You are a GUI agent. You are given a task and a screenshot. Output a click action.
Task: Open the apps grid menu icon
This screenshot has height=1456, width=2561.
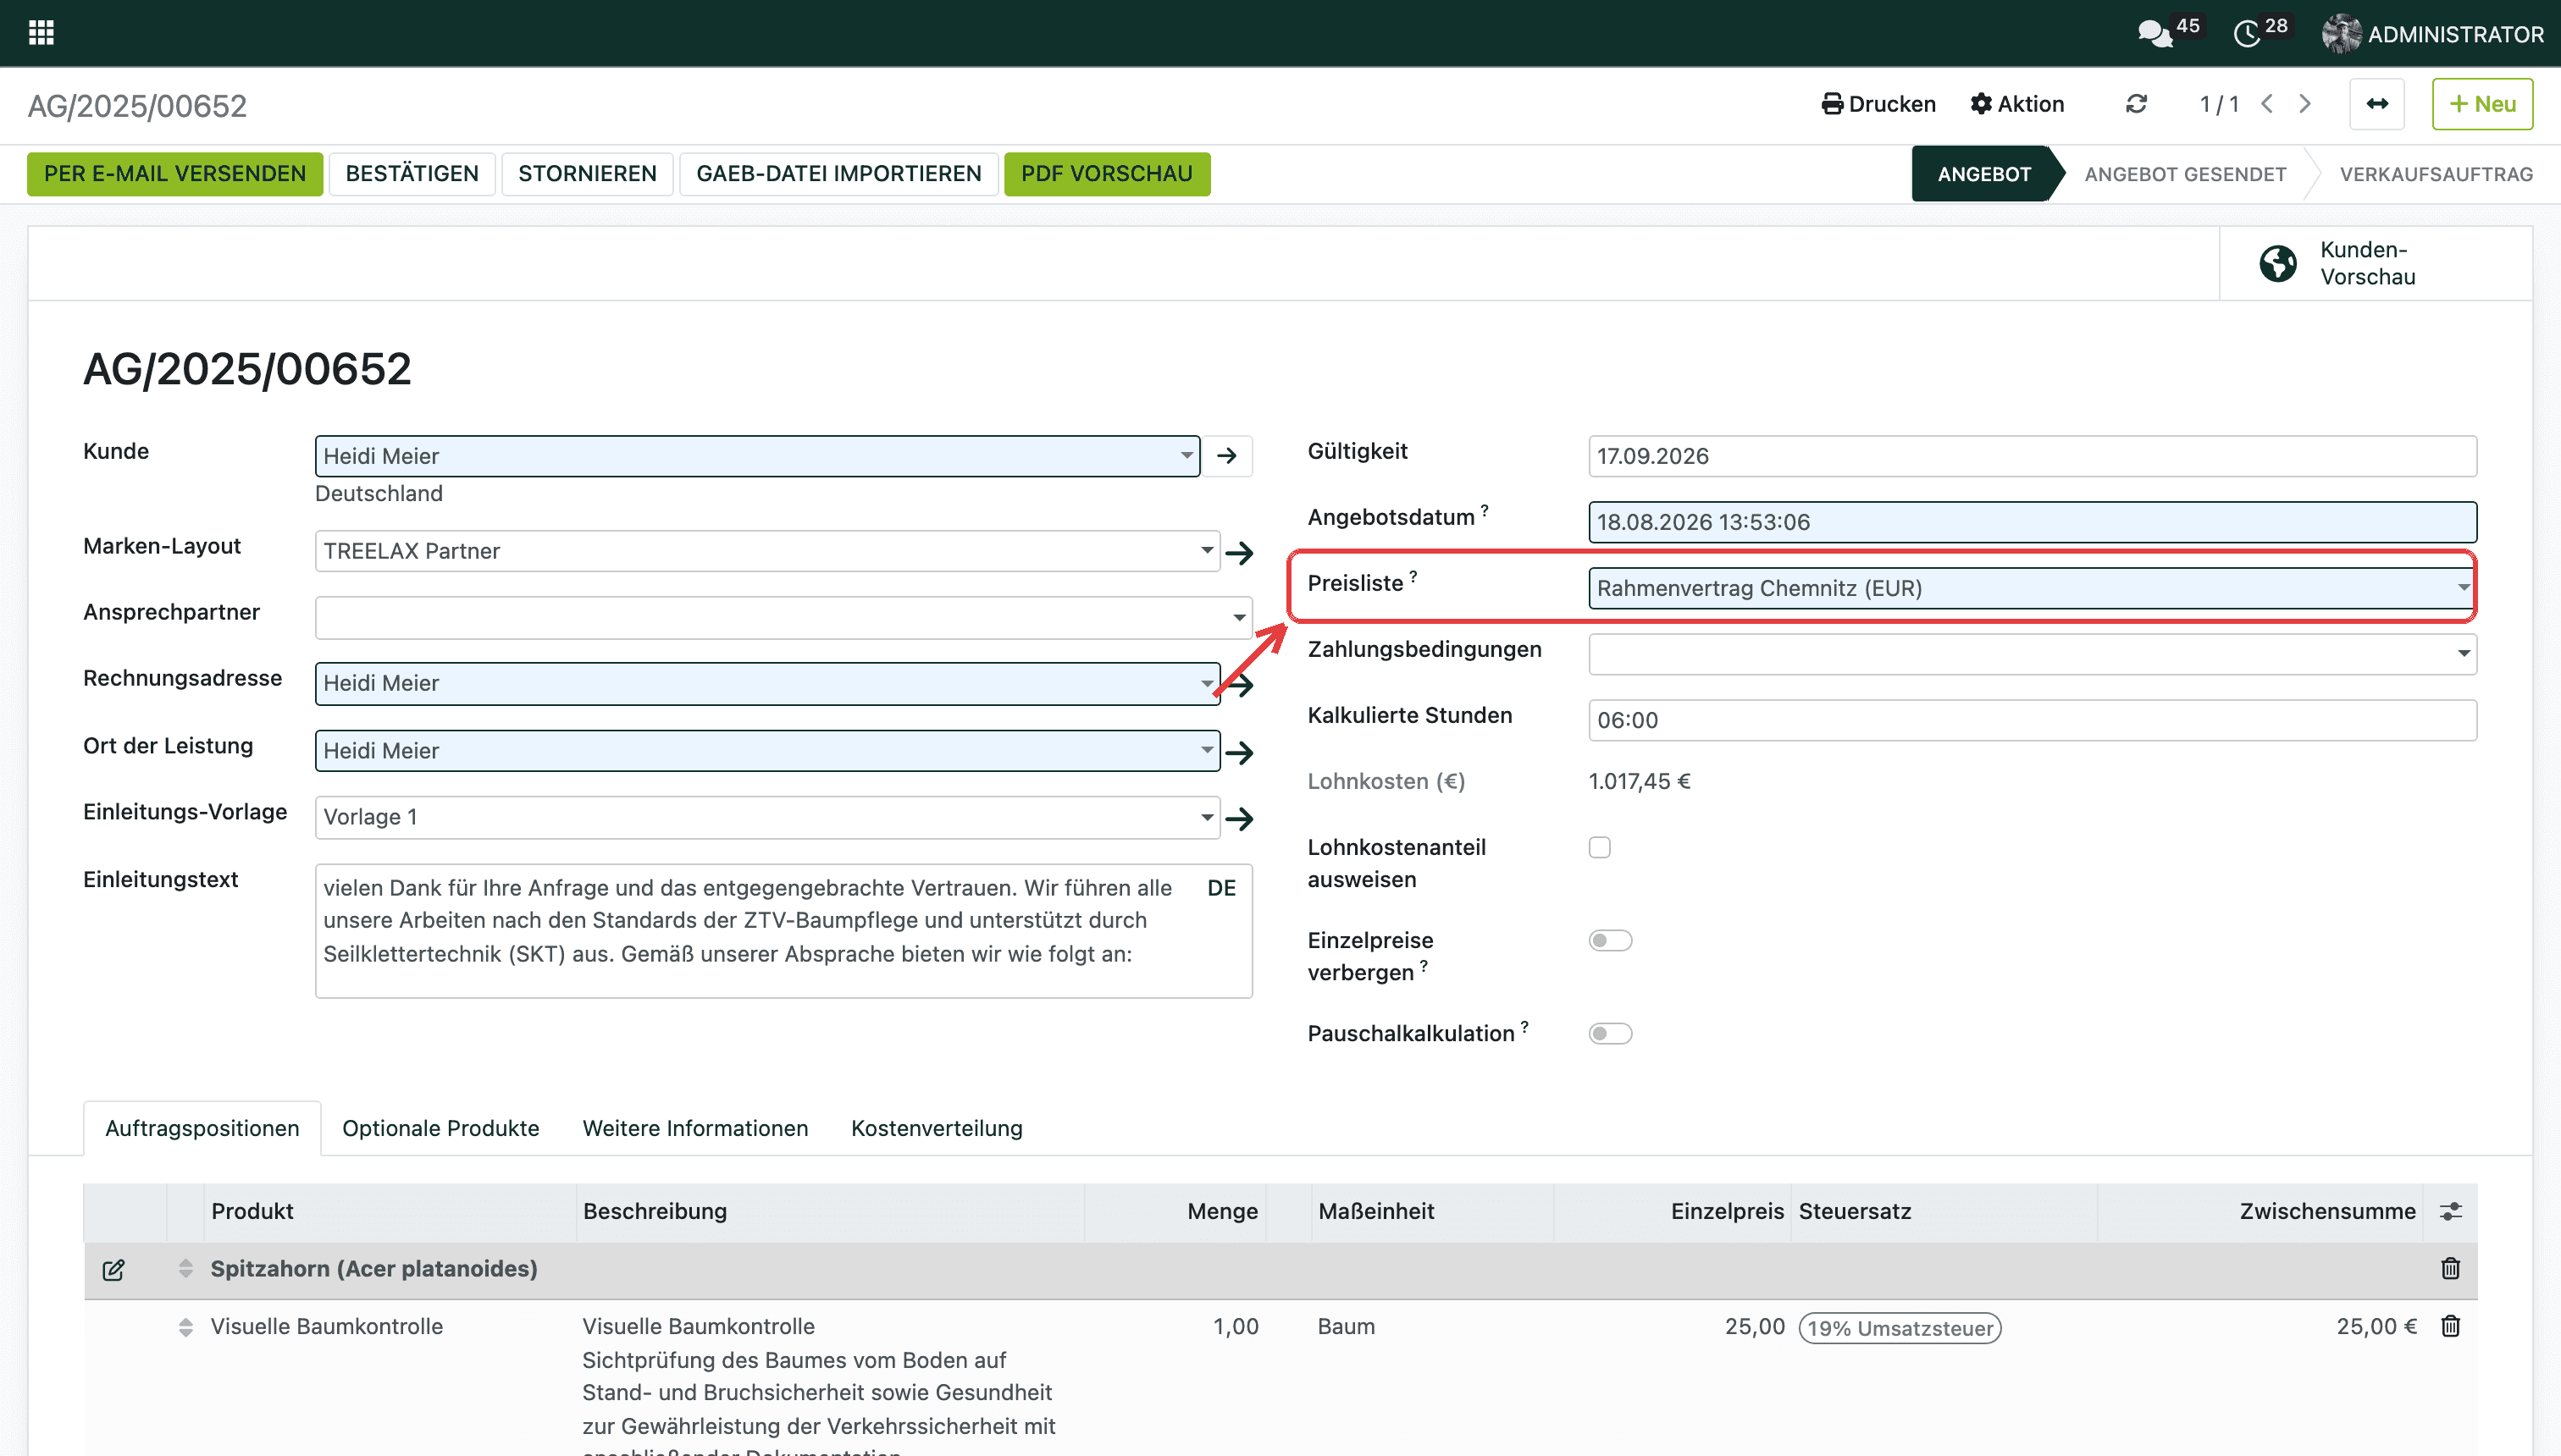pos(41,33)
